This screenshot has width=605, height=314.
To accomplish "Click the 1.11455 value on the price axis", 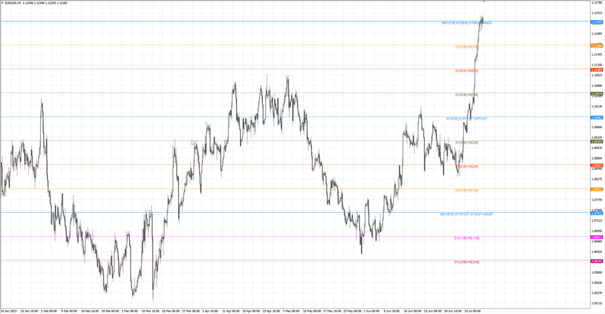I will point(596,54).
